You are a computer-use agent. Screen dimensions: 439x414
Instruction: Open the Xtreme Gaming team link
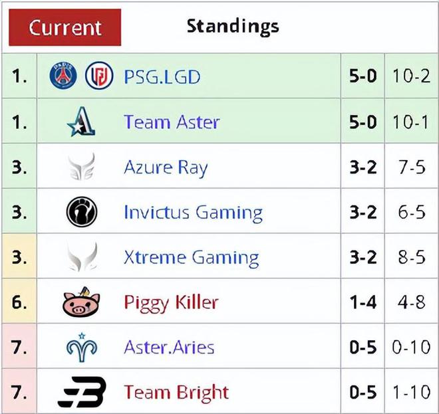click(x=192, y=258)
